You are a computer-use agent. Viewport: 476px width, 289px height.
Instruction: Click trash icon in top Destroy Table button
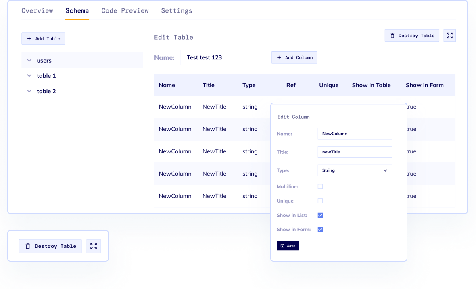pos(392,36)
